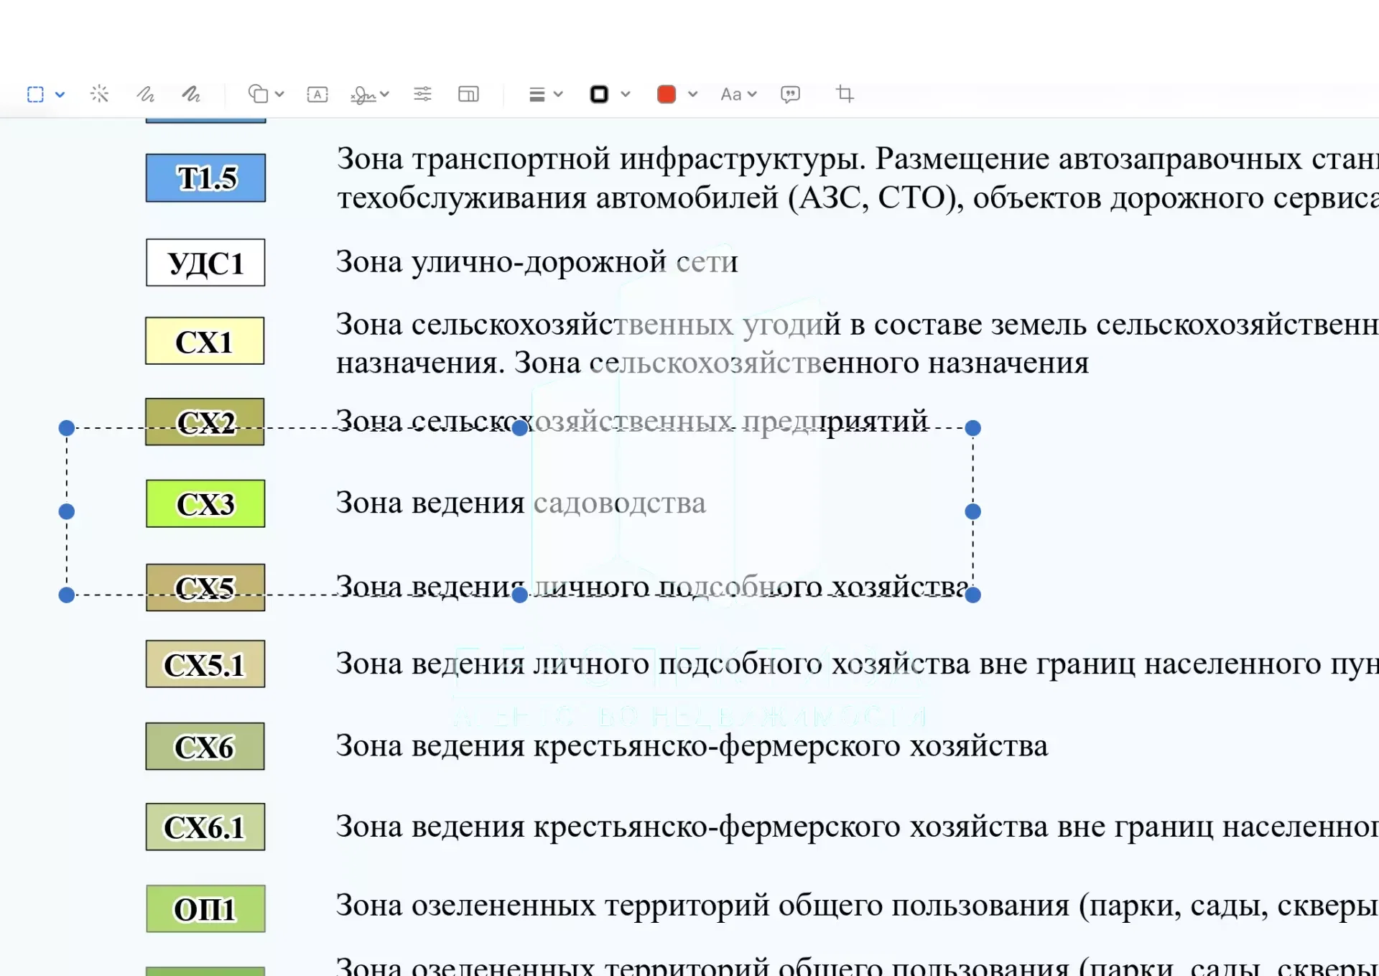Click the top-right selection handle

(973, 428)
